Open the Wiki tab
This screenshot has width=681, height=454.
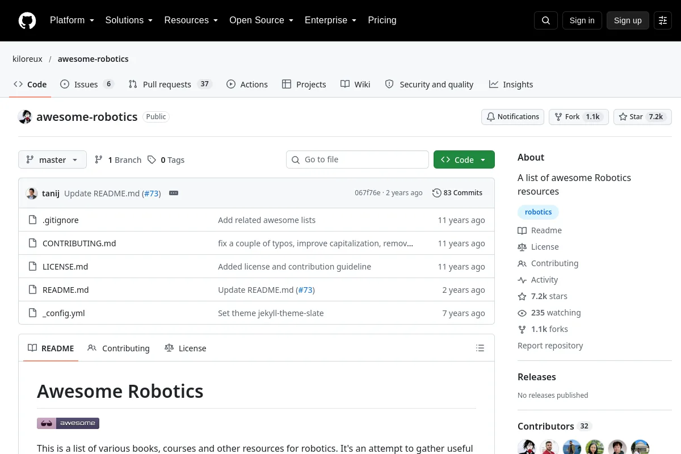coord(355,85)
